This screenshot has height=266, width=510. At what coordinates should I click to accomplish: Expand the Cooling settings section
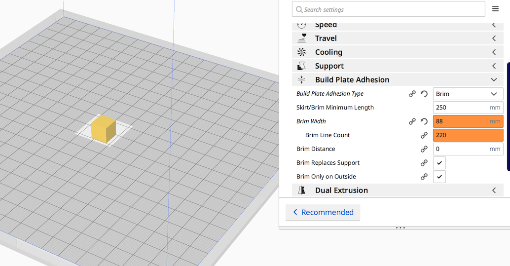click(x=398, y=52)
